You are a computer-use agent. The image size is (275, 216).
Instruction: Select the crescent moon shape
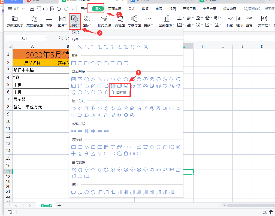coord(74,92)
